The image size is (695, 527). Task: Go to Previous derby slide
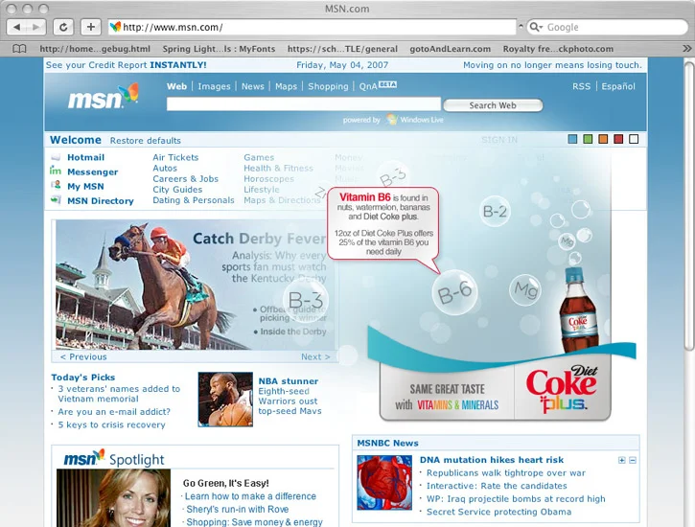(x=83, y=356)
